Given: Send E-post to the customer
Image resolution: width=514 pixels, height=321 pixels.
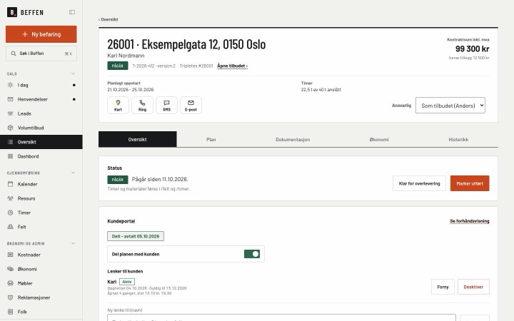Looking at the screenshot, I should (x=191, y=105).
